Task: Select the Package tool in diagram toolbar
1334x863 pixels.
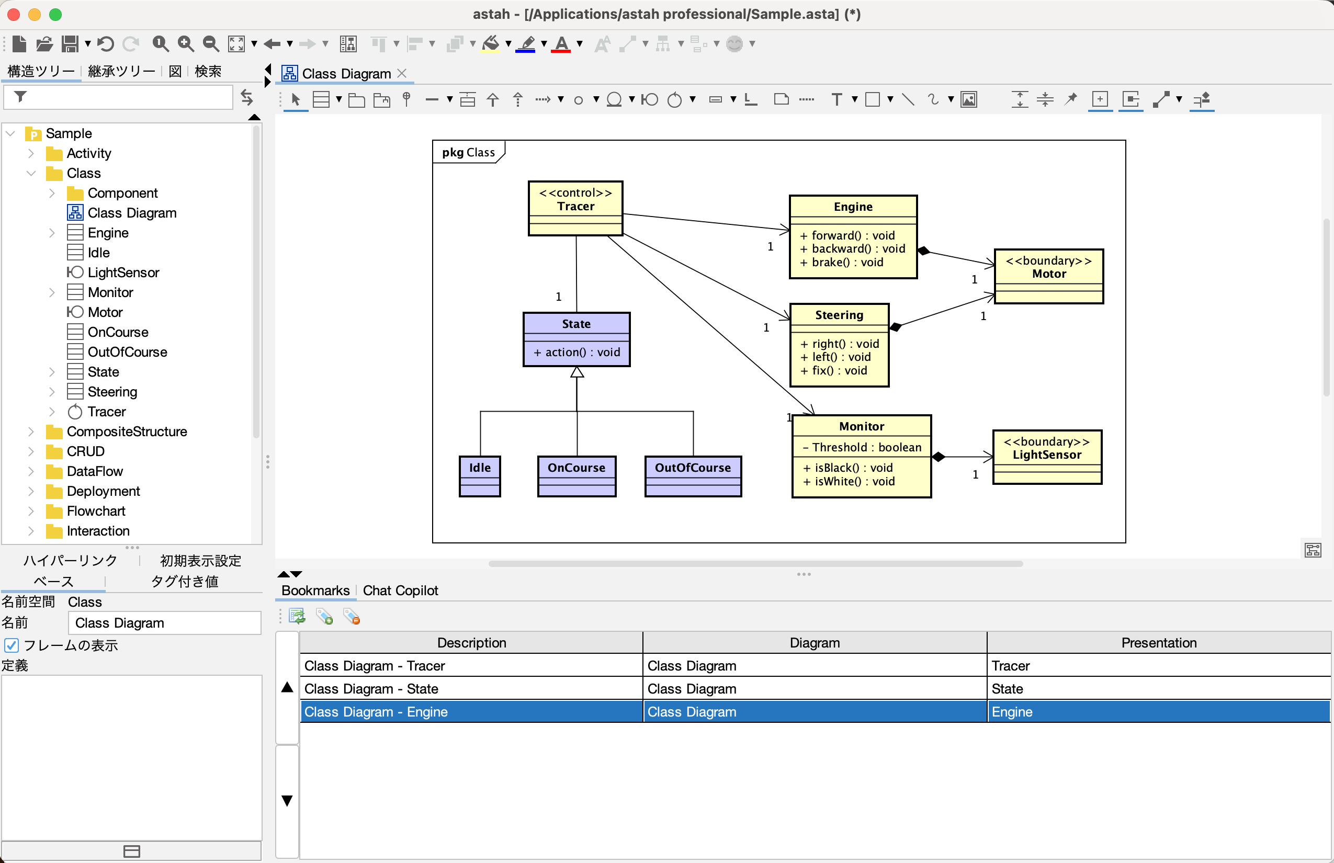Action: [356, 100]
